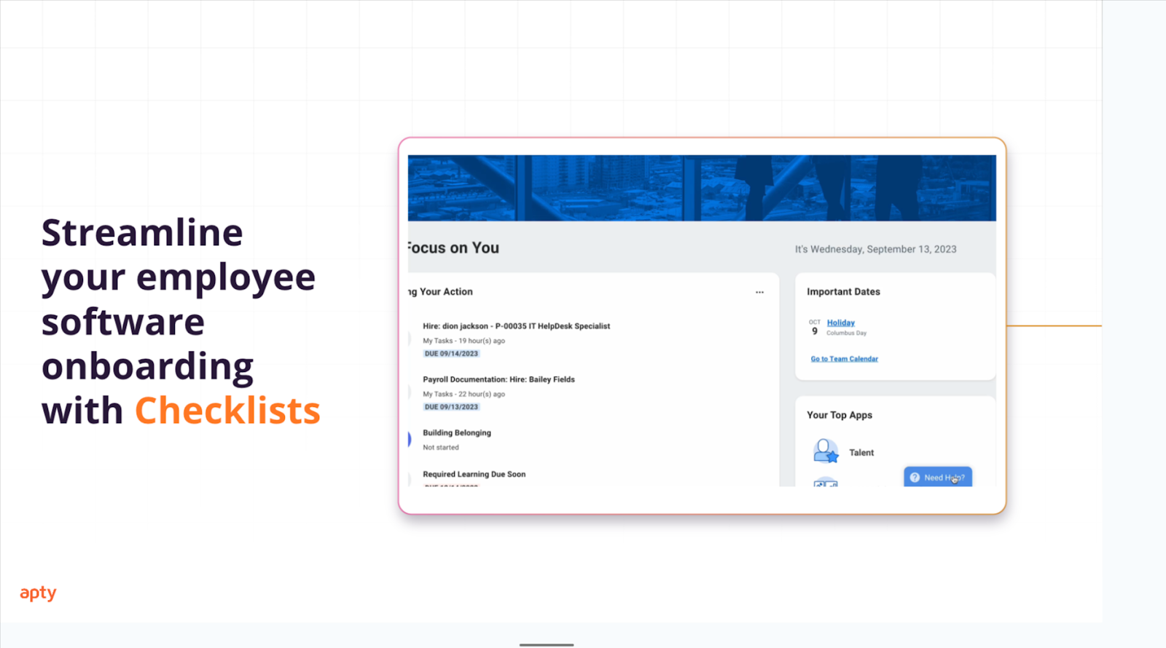Open the Hire: dion jackson task
Image resolution: width=1166 pixels, height=648 pixels.
tap(516, 326)
